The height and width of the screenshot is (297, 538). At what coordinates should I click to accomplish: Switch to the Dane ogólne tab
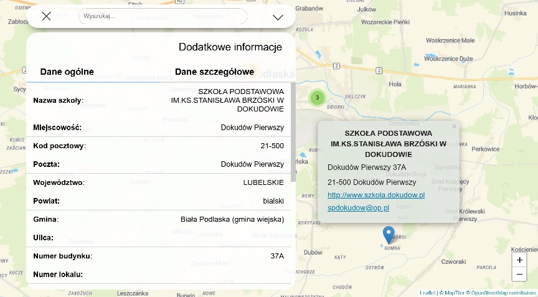pos(67,72)
